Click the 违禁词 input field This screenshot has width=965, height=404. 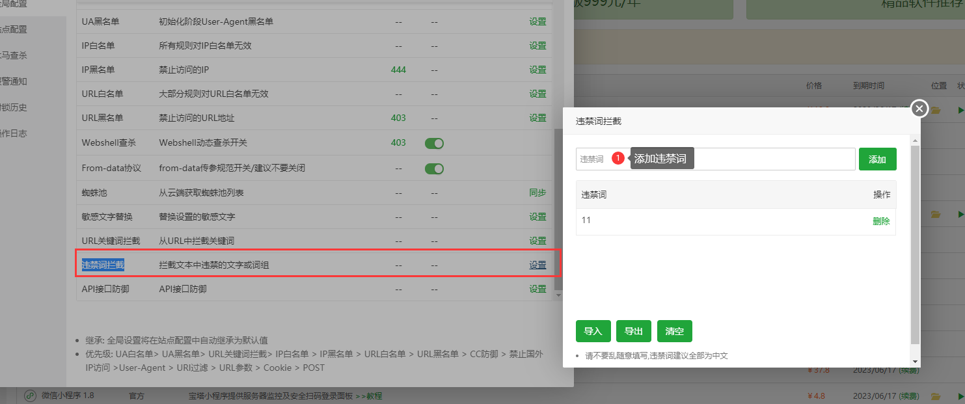(715, 159)
